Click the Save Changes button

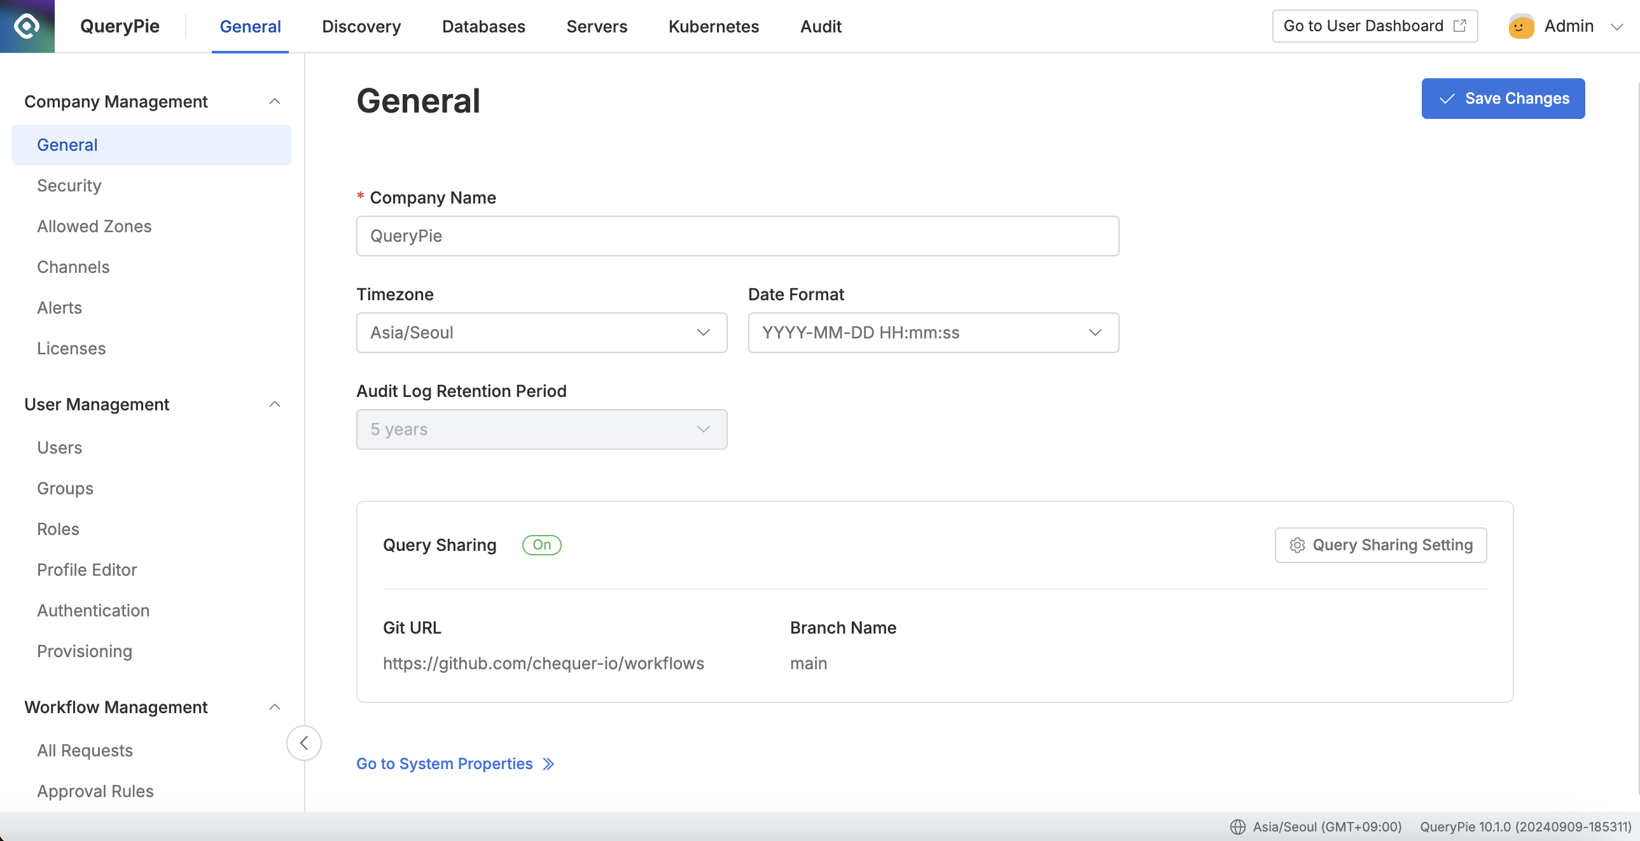pos(1503,98)
